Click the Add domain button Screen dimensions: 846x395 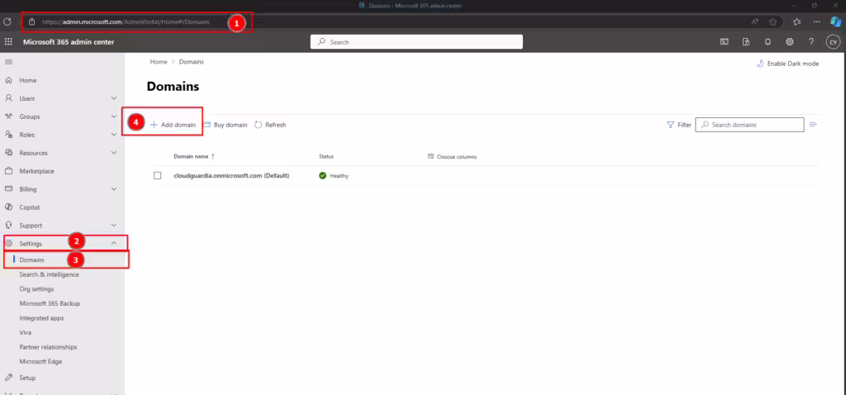(173, 125)
